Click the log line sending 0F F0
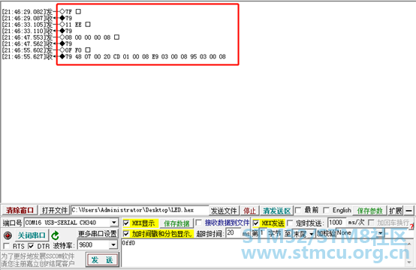The height and width of the screenshot is (270, 416). [x=46, y=50]
